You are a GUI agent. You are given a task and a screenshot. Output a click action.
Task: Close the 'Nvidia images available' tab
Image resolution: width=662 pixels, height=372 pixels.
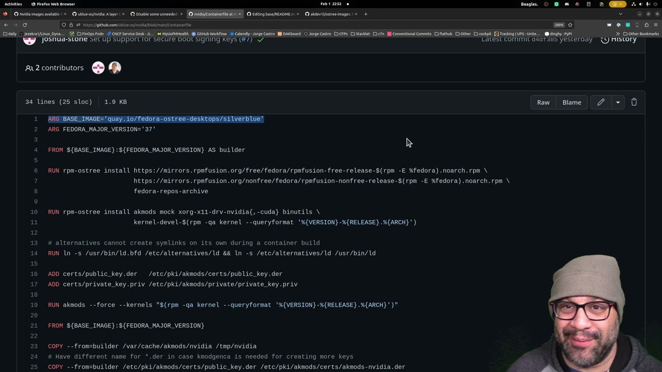point(65,14)
